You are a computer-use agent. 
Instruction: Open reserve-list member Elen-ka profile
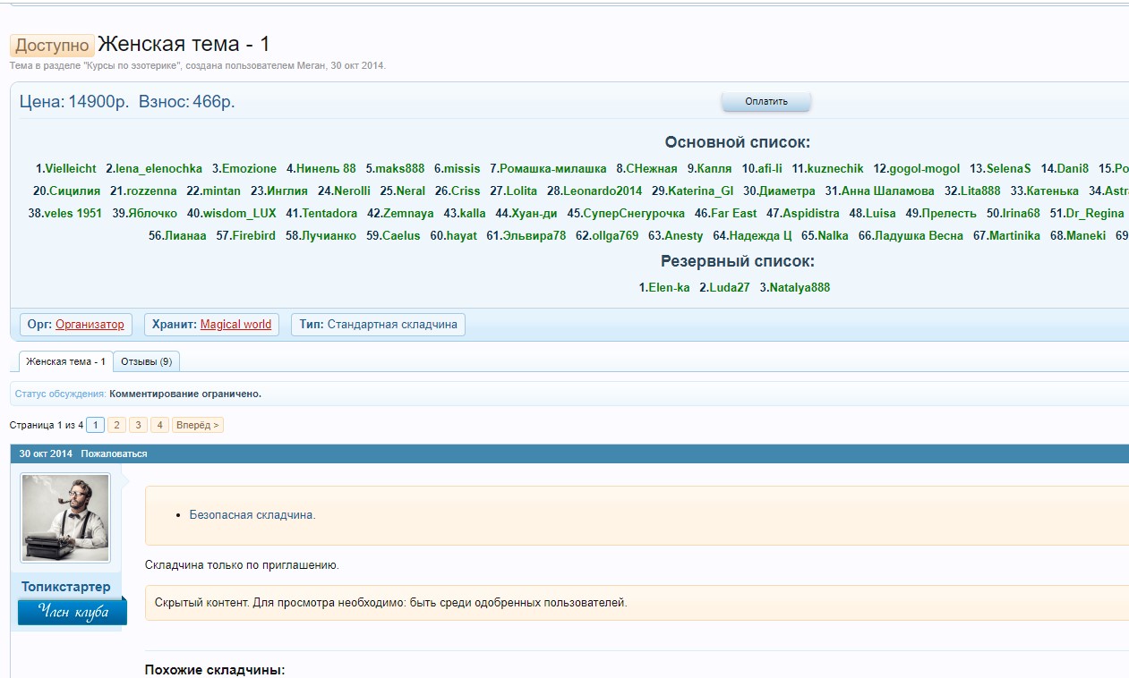point(669,287)
